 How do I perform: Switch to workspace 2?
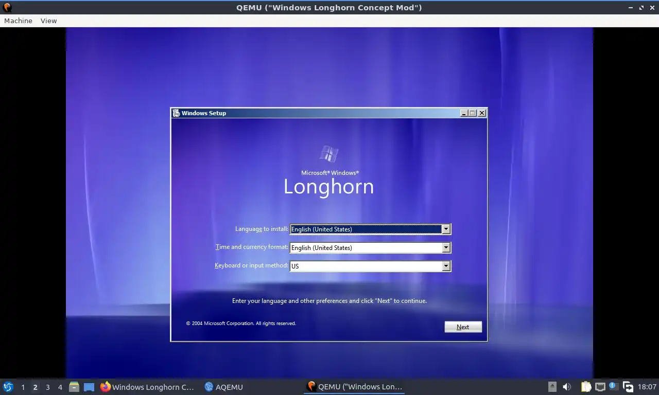35,387
